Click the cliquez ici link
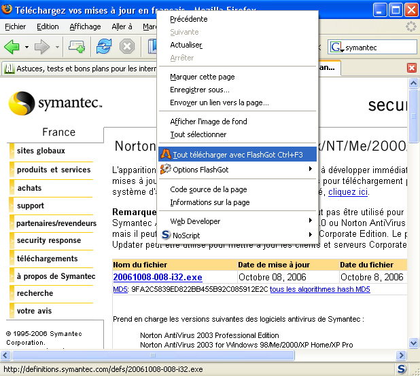420x376 pixels. click(348, 192)
